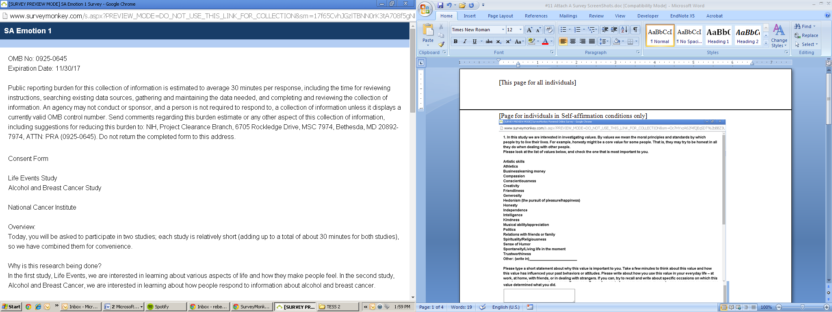Toggle Align Text Left button
Screen dimensions: 832x312
pos(563,41)
